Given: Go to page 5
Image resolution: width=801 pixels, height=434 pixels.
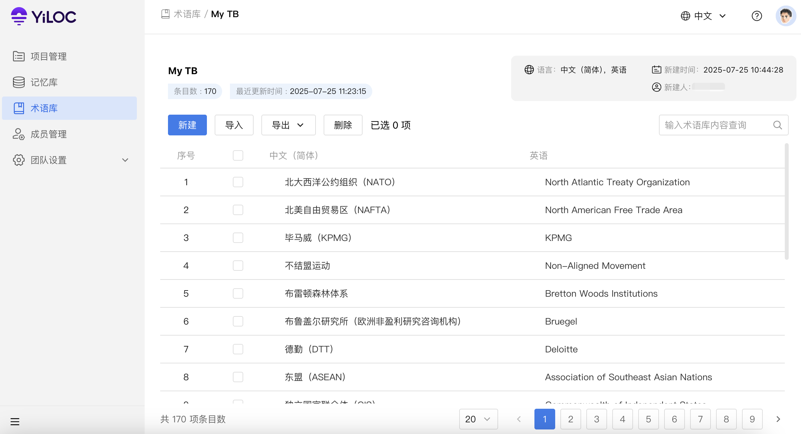Looking at the screenshot, I should tap(649, 419).
